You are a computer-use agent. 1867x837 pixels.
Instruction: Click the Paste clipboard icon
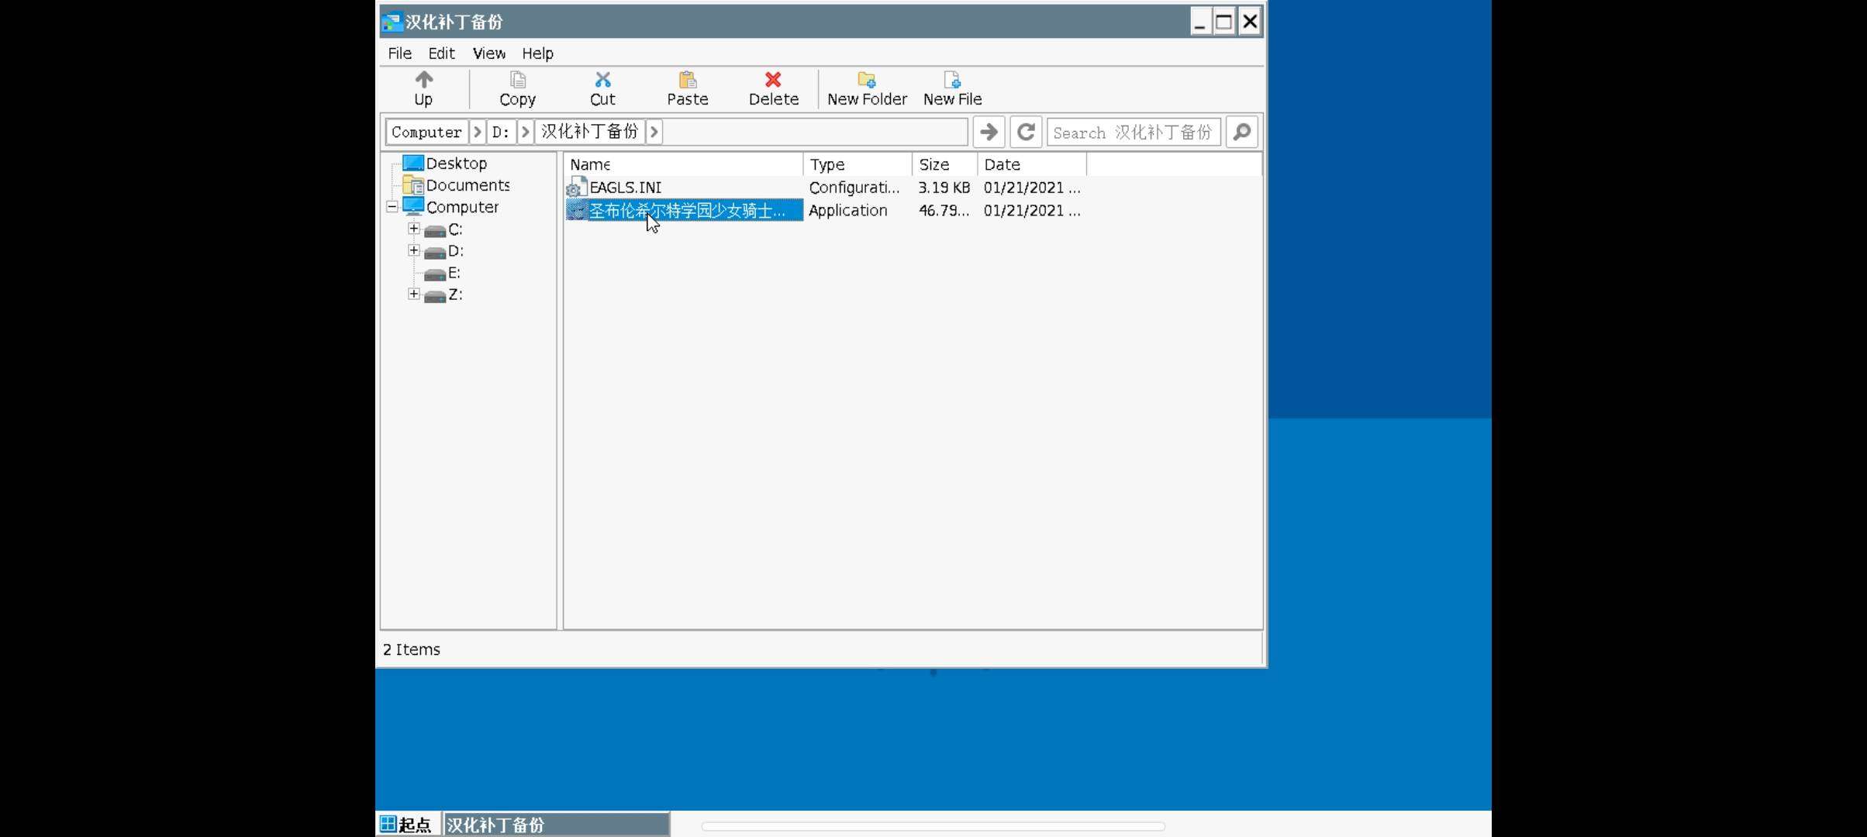687,80
